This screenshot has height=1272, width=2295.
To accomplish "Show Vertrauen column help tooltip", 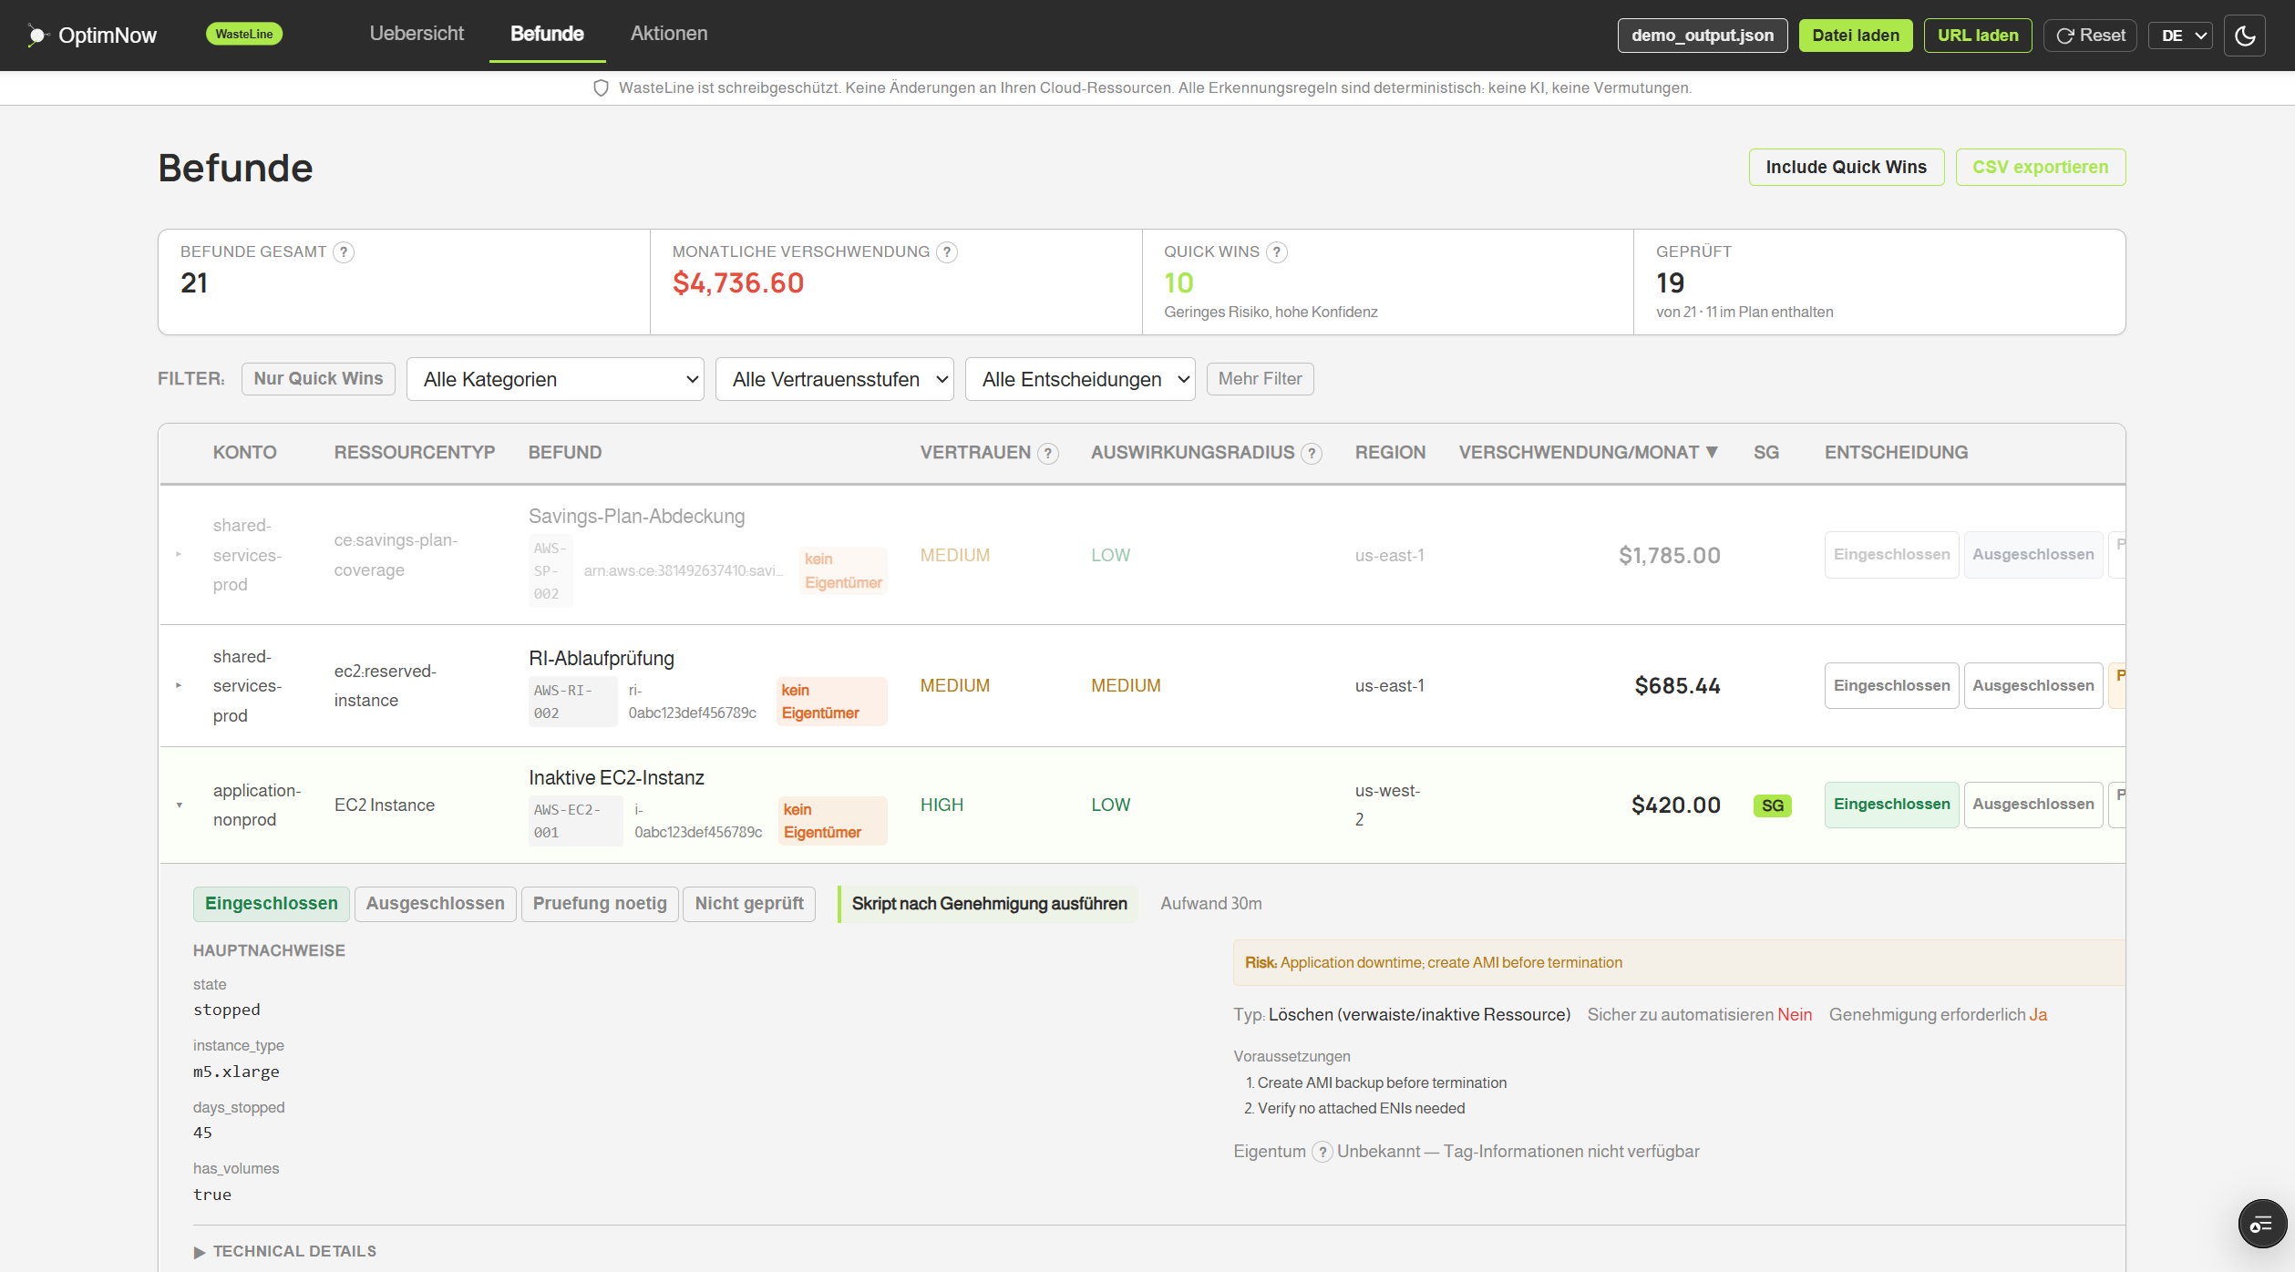I will [x=1048, y=454].
